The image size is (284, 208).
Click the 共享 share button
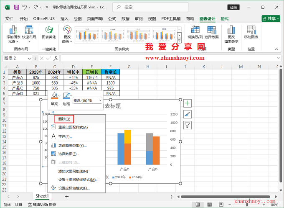[271, 19]
